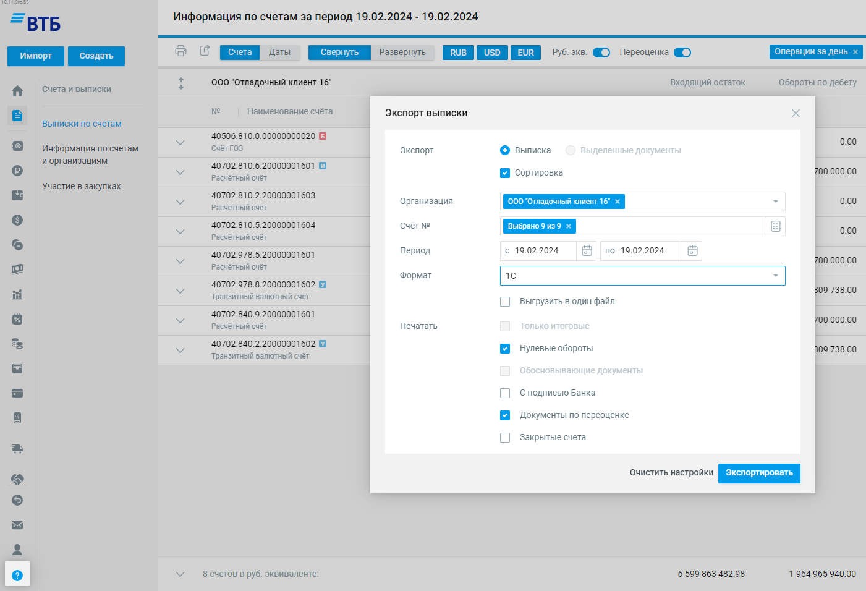The image size is (866, 591).
Task: Expand the 'Организация' dropdown list
Action: (x=775, y=202)
